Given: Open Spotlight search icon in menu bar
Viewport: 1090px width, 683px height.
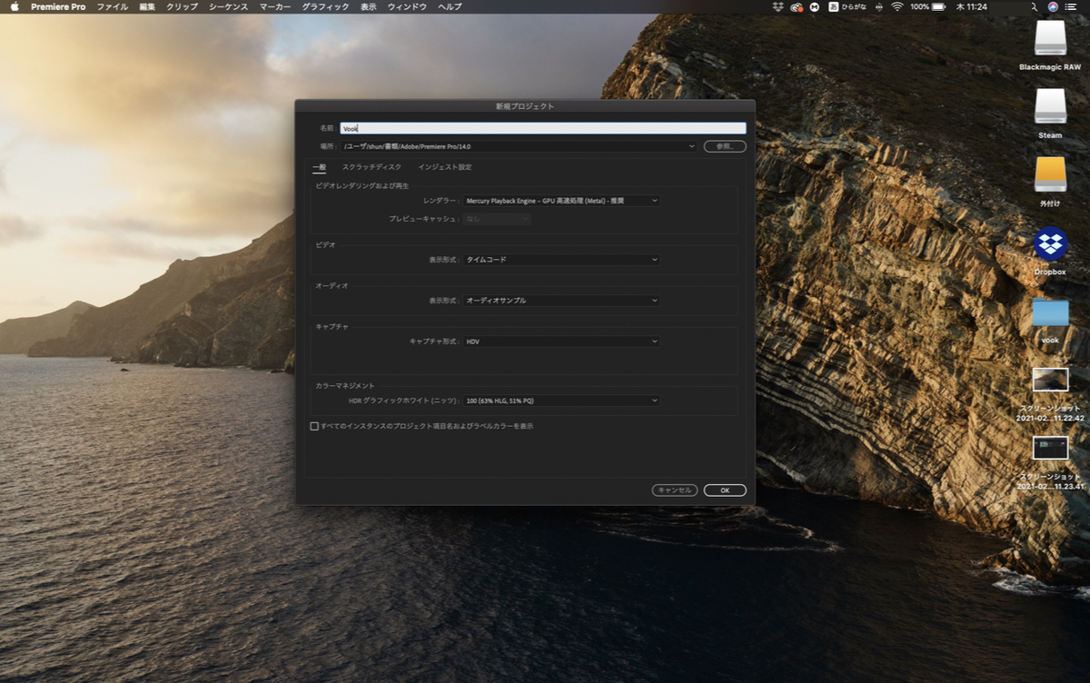Looking at the screenshot, I should click(1034, 6).
